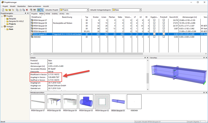Image resolution: width=208 pixels, height=123 pixels.
Task: Open the Modell menu
Action: point(13,6)
